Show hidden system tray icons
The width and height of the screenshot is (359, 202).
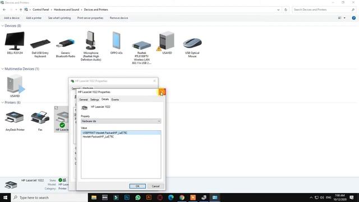(311, 198)
